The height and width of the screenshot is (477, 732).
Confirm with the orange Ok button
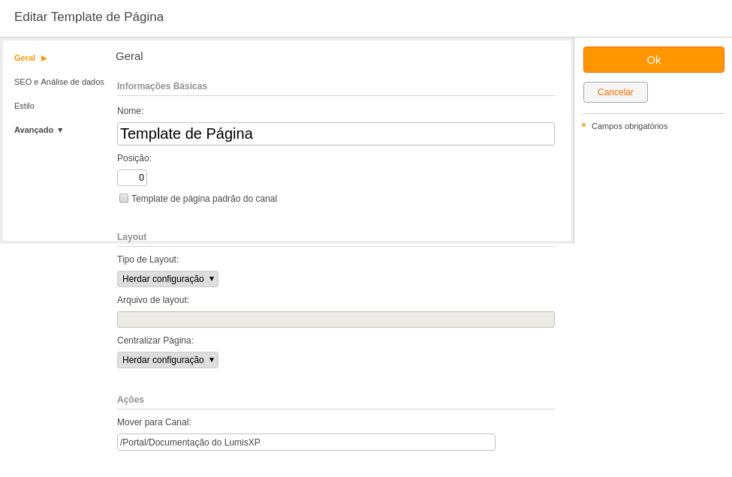click(x=654, y=60)
